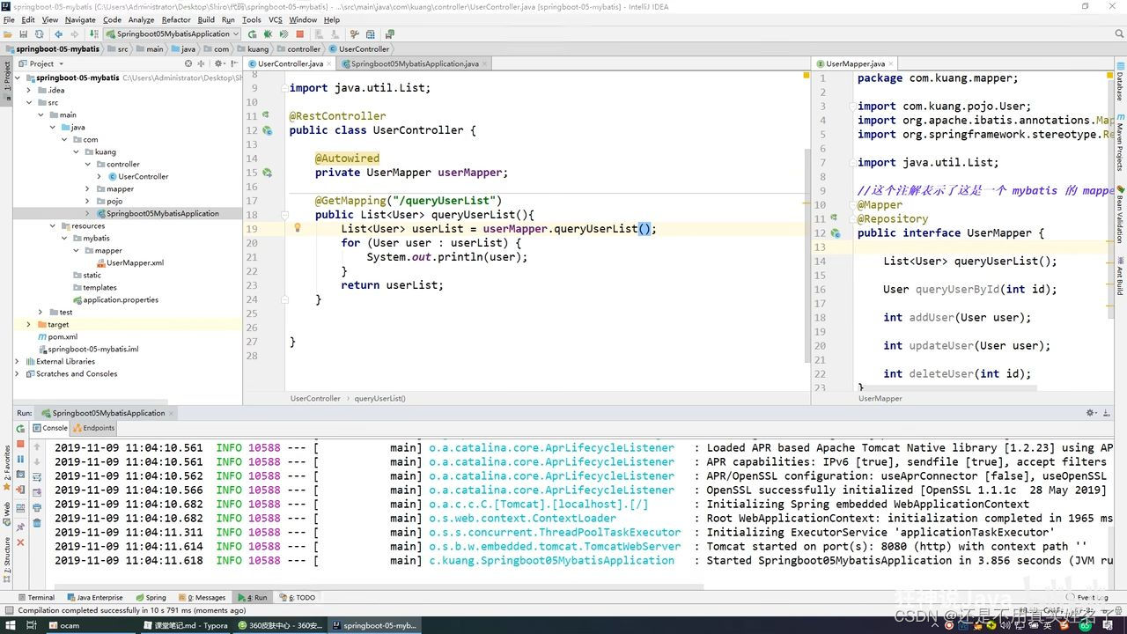Viewport: 1127px width, 634px height.
Task: Select pom.xml in the project tree
Action: click(57, 336)
